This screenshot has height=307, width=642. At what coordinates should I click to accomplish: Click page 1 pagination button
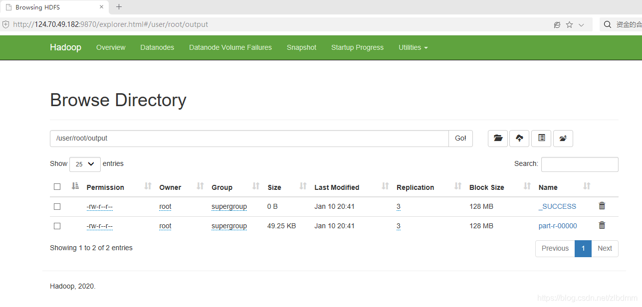583,248
